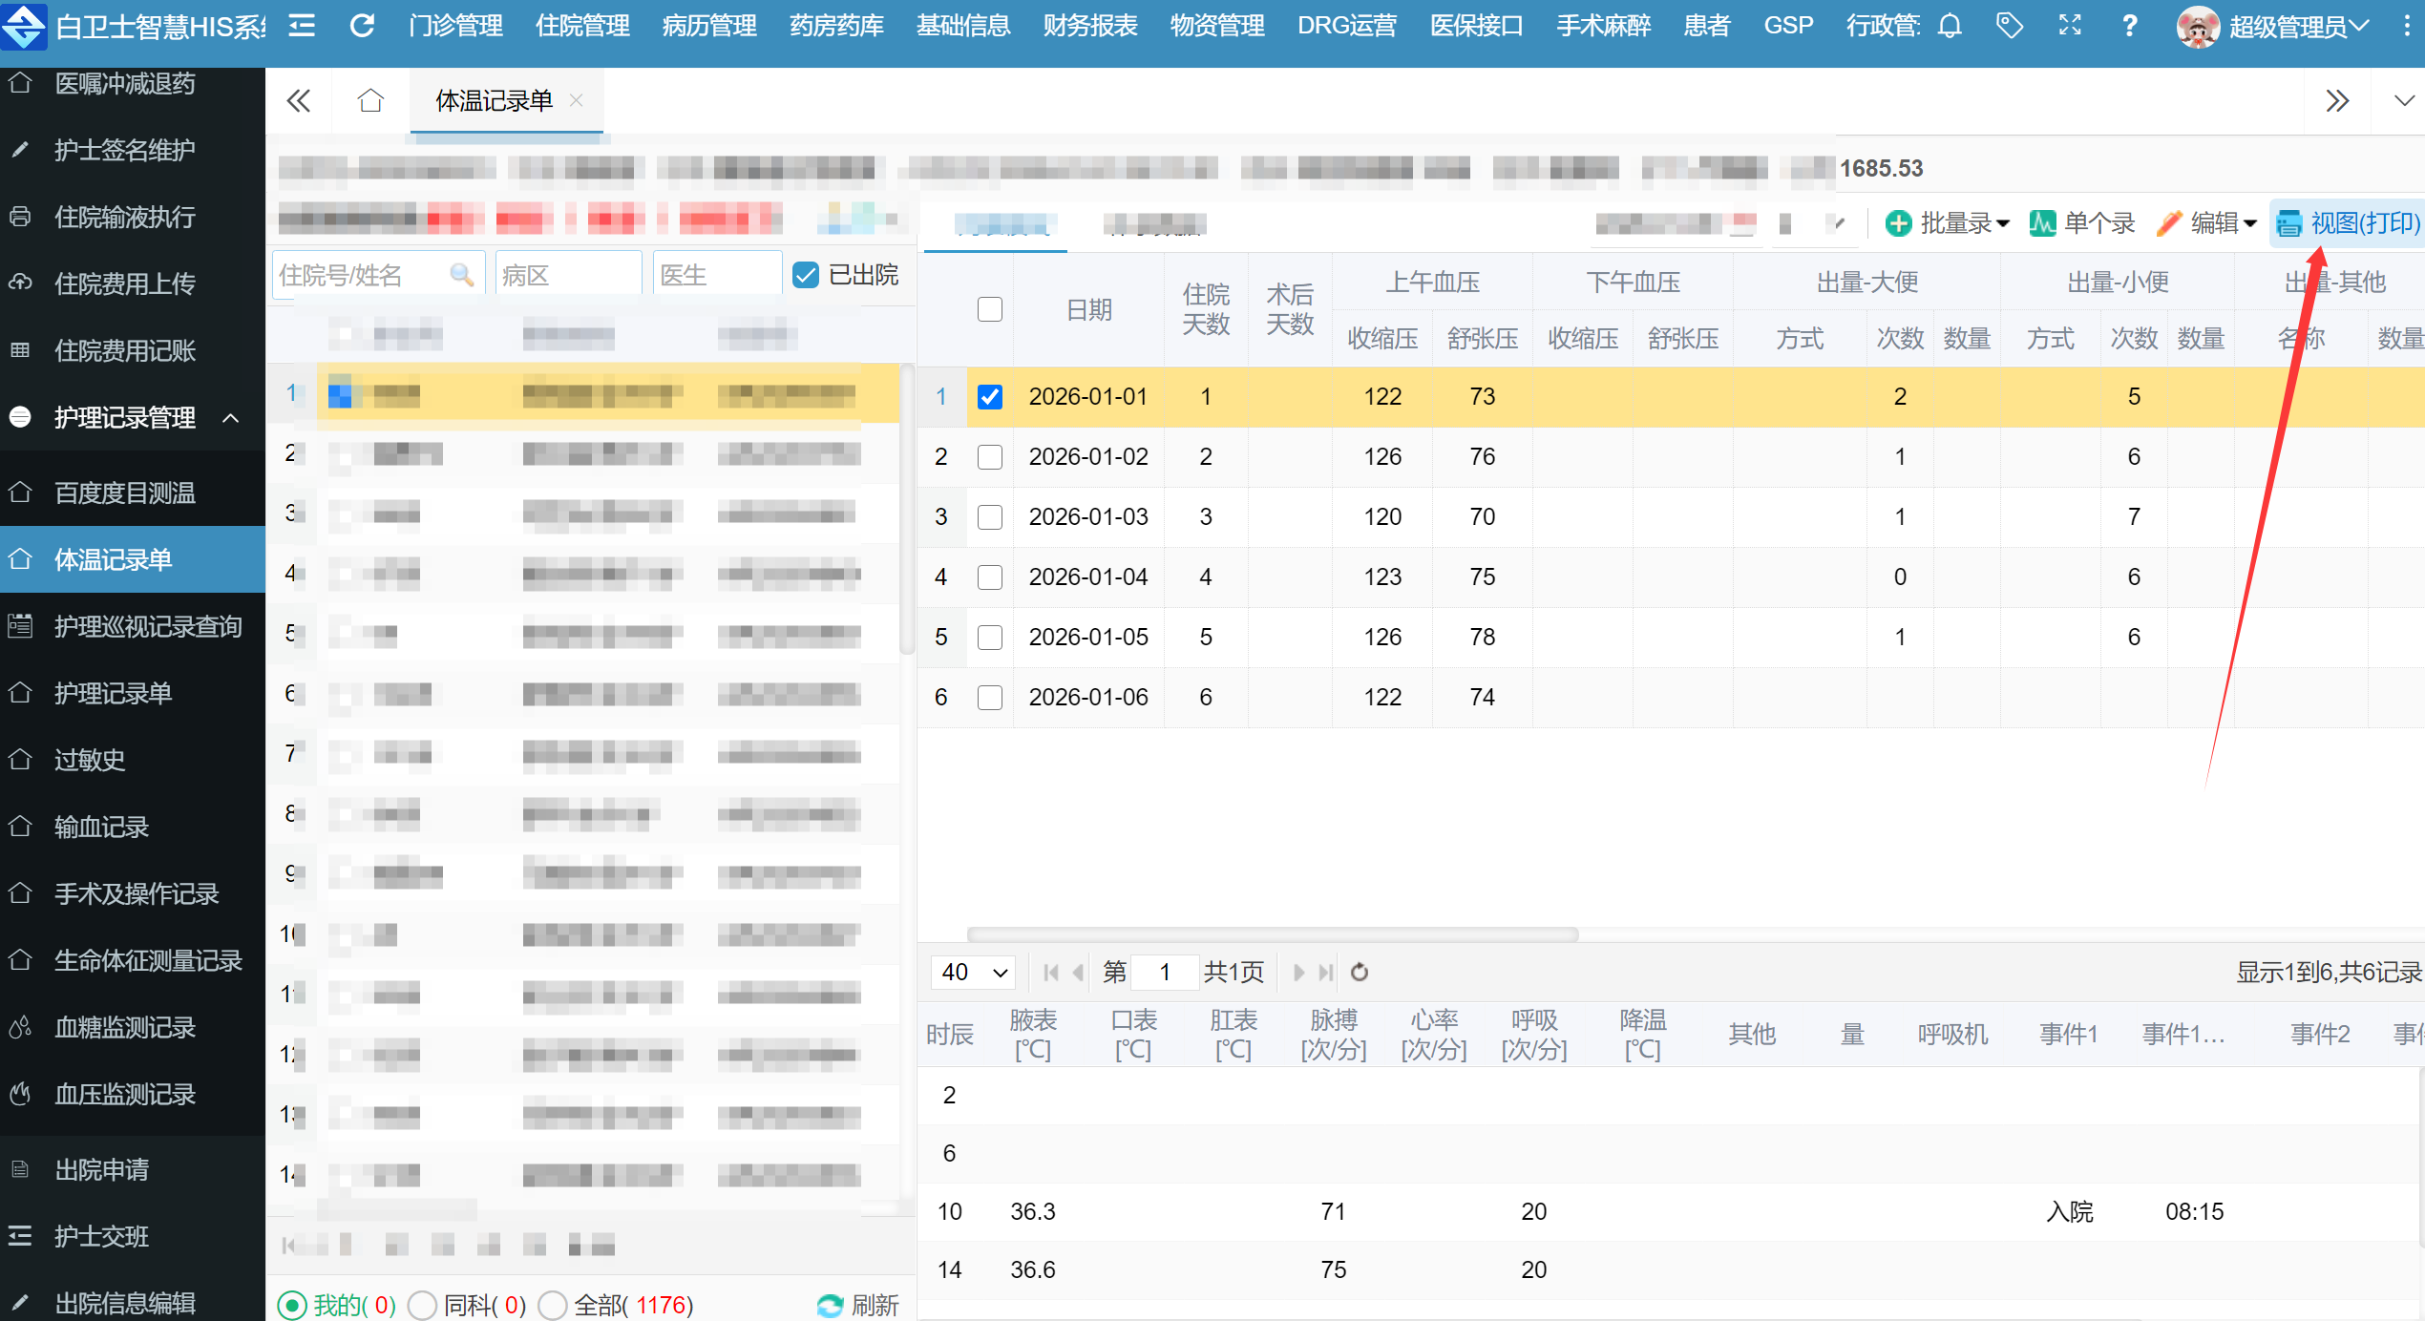Screen dimensions: 2425x1321
Task: Click the 视图(打印) button
Action: pyautogui.click(x=2349, y=223)
